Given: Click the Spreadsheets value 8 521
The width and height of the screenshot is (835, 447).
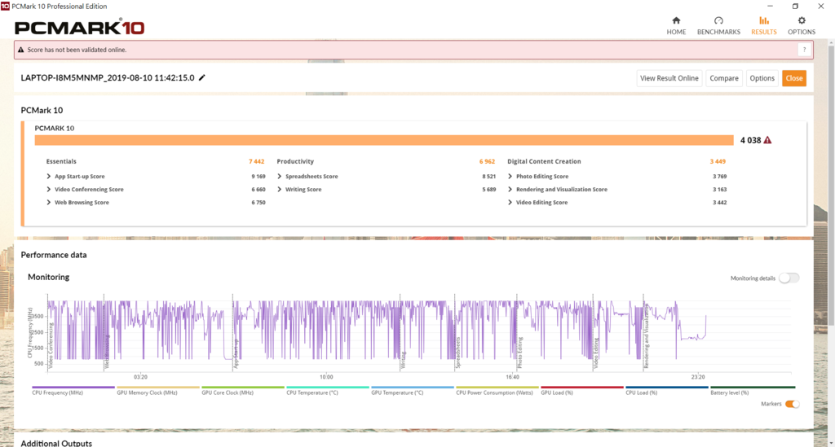Looking at the screenshot, I should 489,177.
